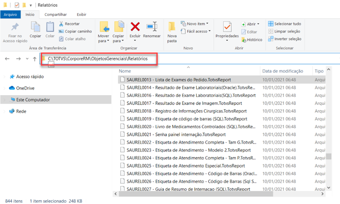Open the Mover para dropdown
The height and width of the screenshot is (204, 340).
point(103,33)
